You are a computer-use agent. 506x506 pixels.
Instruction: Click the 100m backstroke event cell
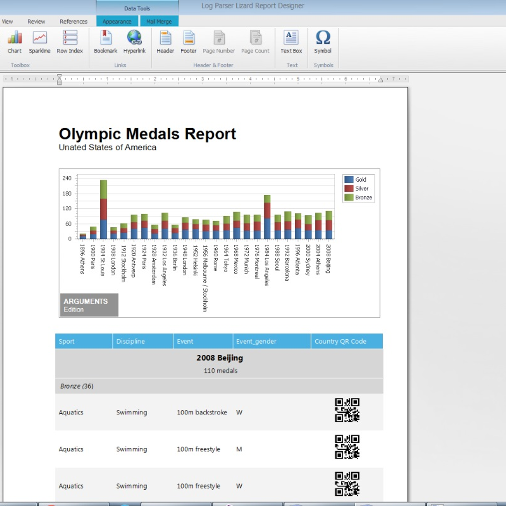[x=202, y=412]
